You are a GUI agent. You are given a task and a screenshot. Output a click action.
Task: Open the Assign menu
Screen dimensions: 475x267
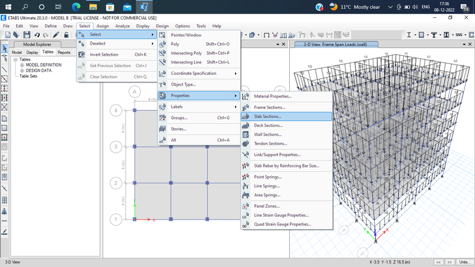pyautogui.click(x=103, y=26)
